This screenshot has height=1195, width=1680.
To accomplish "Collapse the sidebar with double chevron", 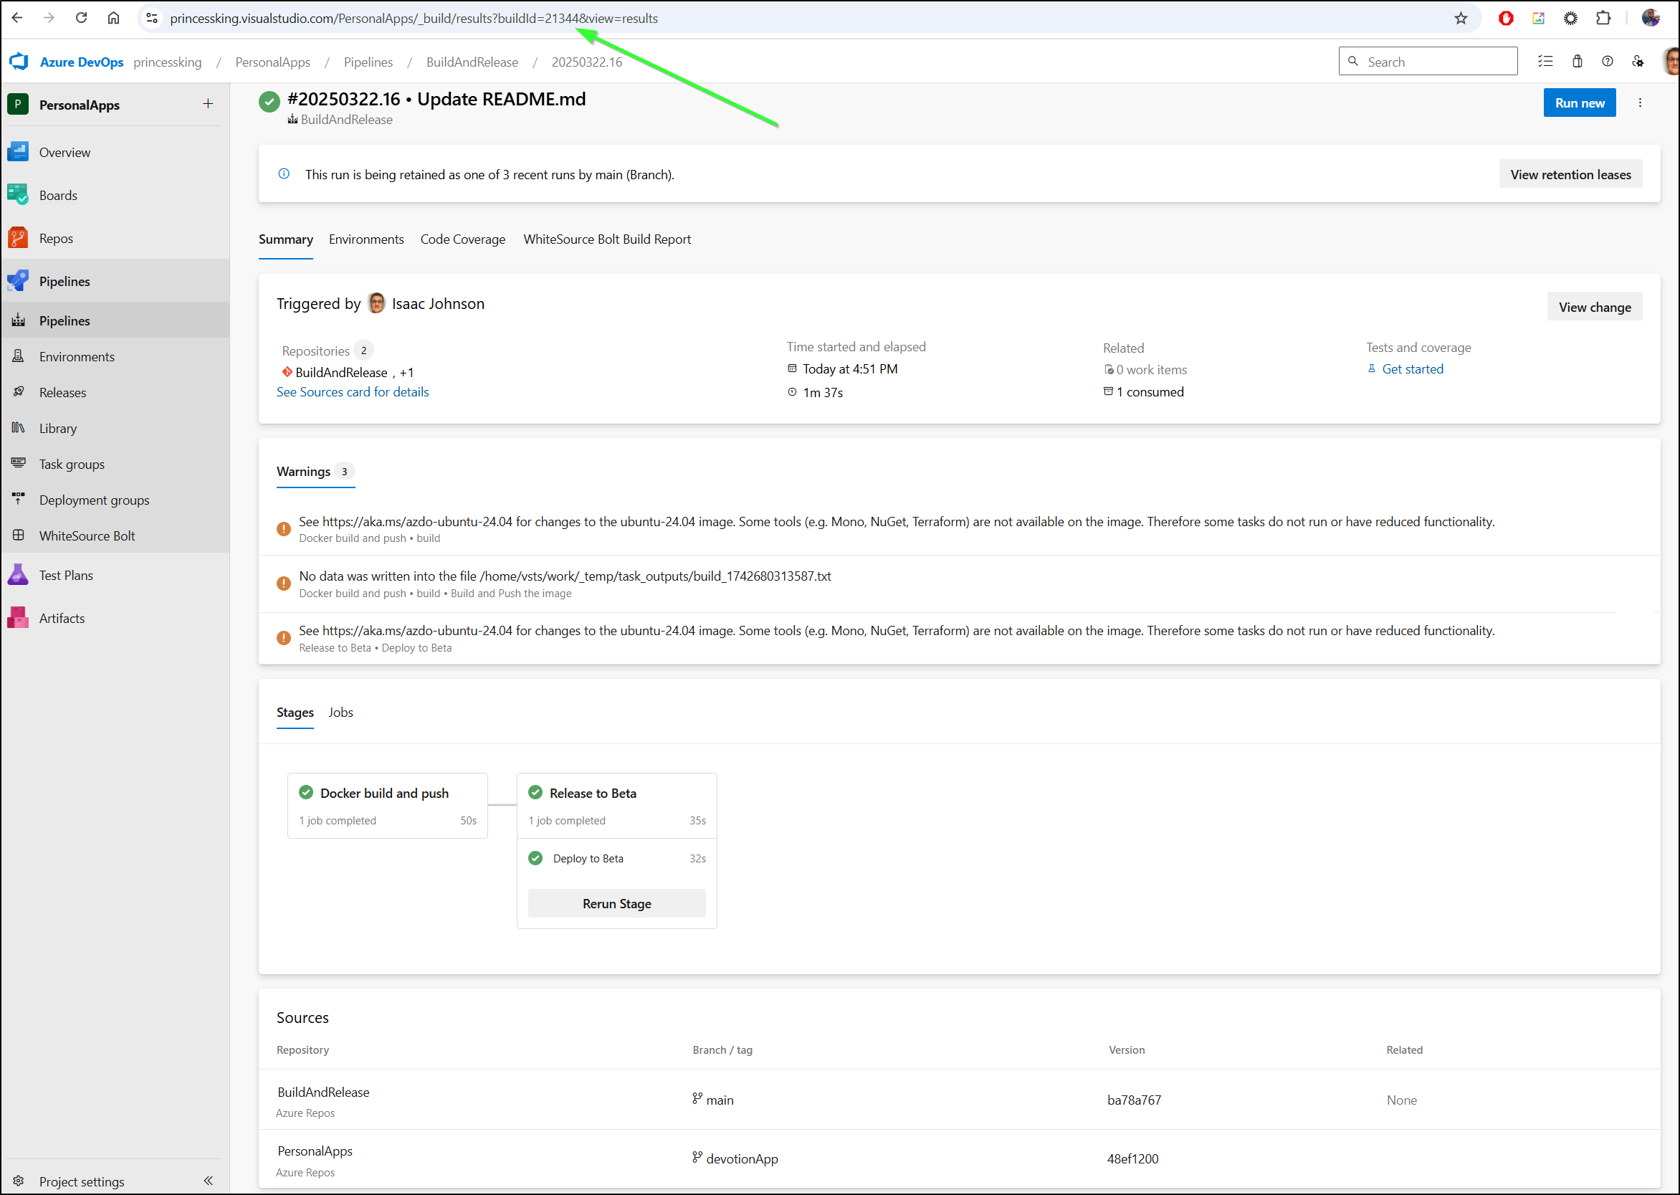I will point(208,1181).
